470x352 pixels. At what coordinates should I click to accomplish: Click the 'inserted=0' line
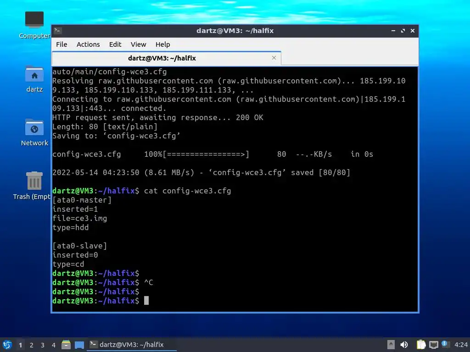(x=75, y=255)
